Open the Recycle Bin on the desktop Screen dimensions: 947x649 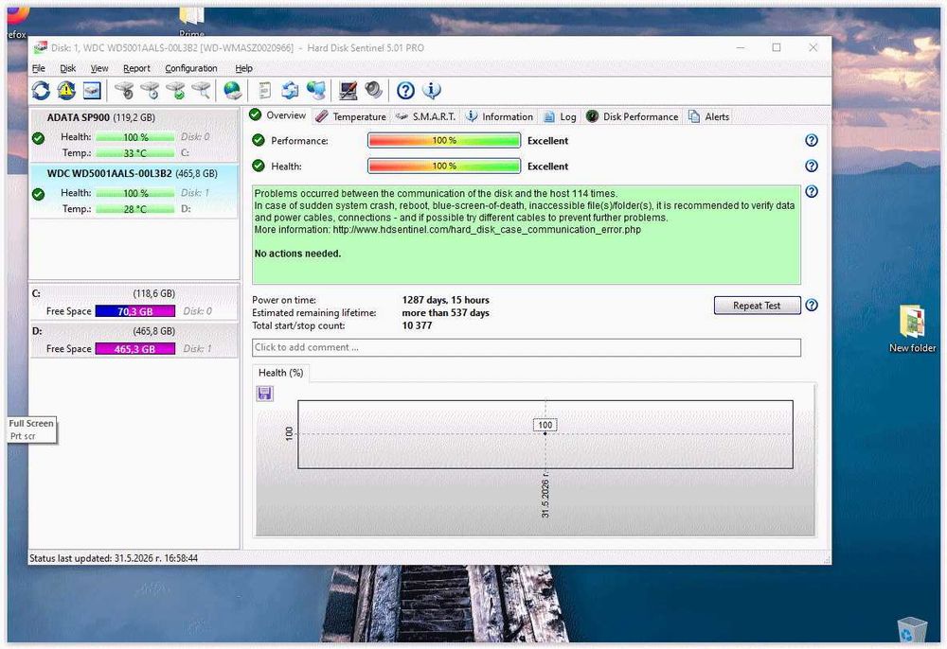click(911, 630)
